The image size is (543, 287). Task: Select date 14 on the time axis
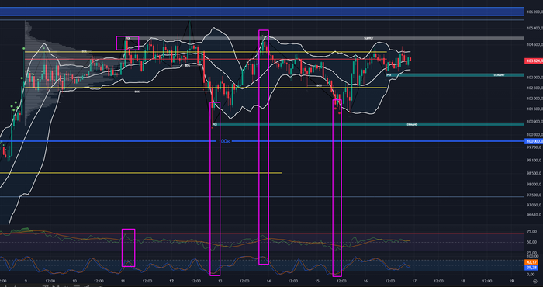(x=268, y=281)
